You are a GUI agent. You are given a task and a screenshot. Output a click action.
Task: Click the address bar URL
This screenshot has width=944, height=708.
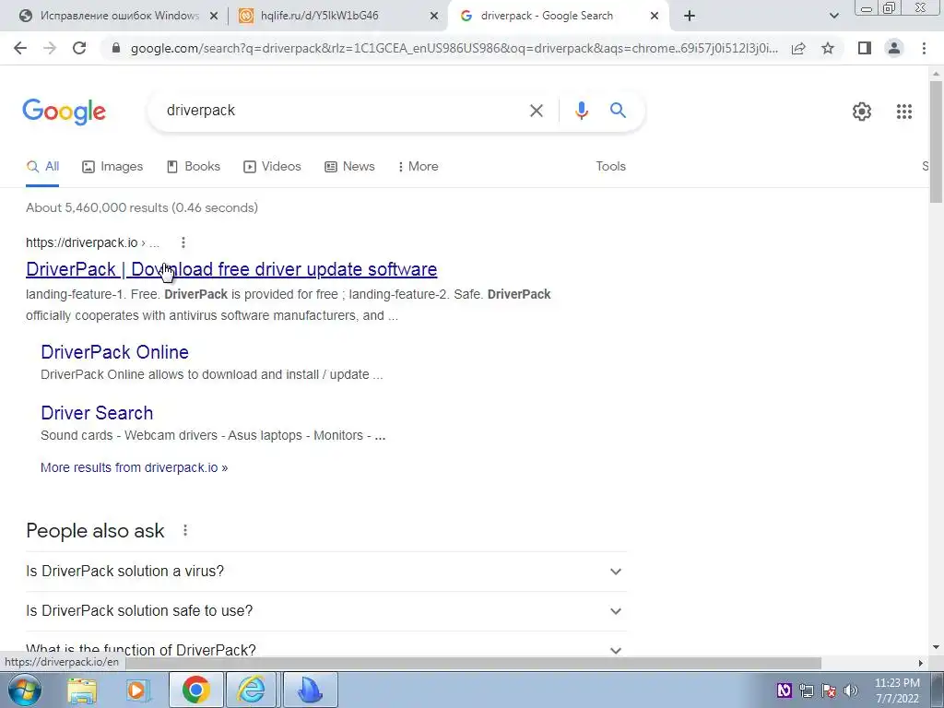tap(454, 48)
